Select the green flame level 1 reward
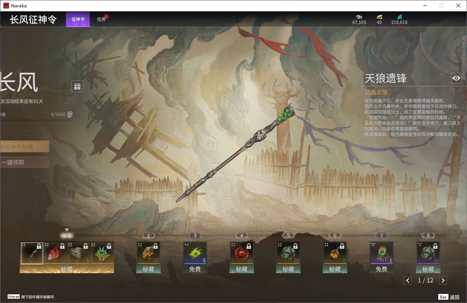Image resolution: width=467 pixels, height=303 pixels. coord(102,253)
